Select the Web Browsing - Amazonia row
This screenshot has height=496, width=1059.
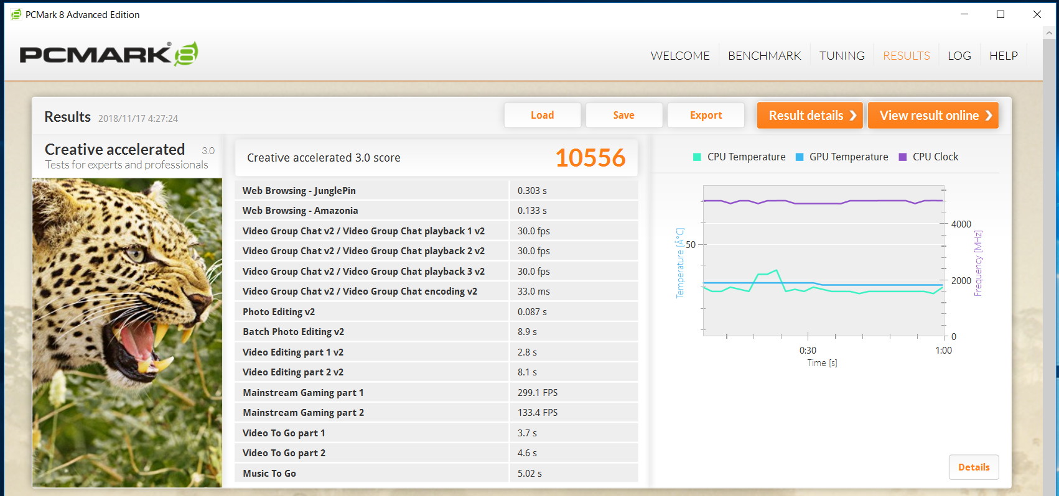436,211
